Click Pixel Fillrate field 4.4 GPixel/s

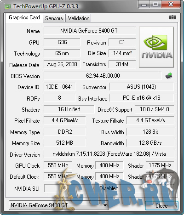coord(65,120)
